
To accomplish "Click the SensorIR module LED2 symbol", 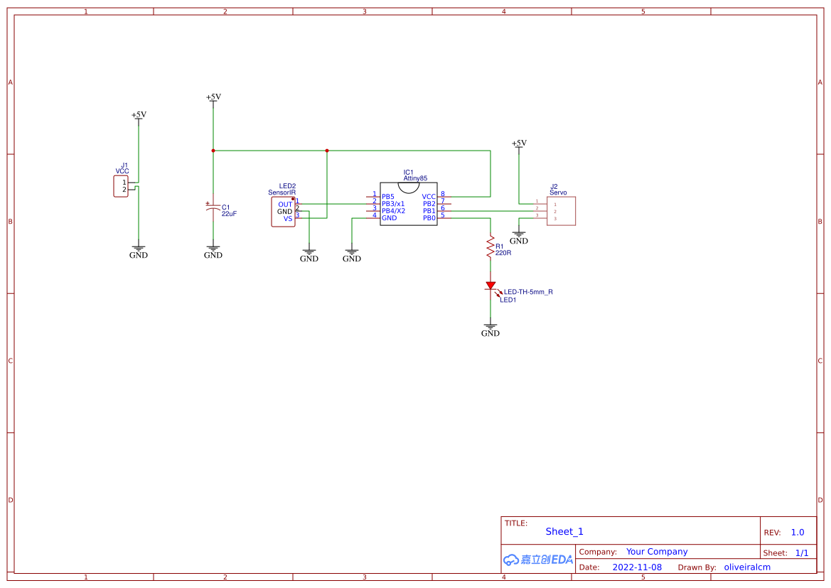I will tap(283, 209).
